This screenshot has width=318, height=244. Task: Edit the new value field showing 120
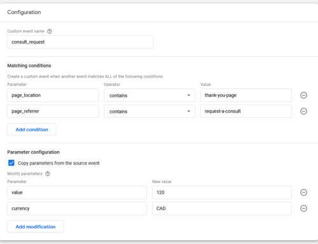[222, 192]
